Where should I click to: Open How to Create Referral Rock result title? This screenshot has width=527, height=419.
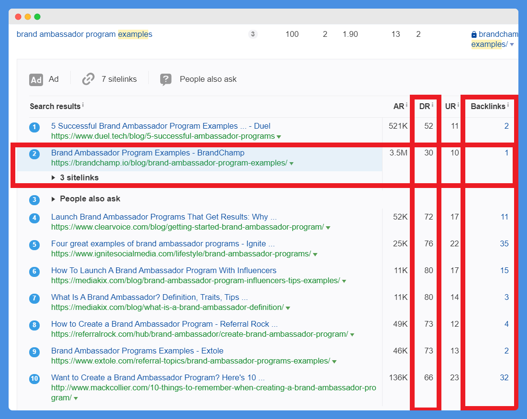(165, 324)
